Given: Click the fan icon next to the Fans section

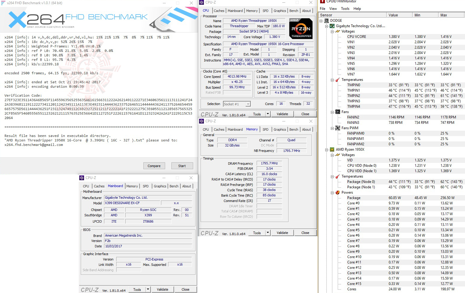Looking at the screenshot, I should [x=337, y=112].
